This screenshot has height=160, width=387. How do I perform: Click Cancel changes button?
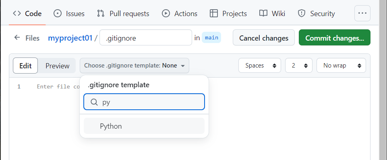pos(264,37)
